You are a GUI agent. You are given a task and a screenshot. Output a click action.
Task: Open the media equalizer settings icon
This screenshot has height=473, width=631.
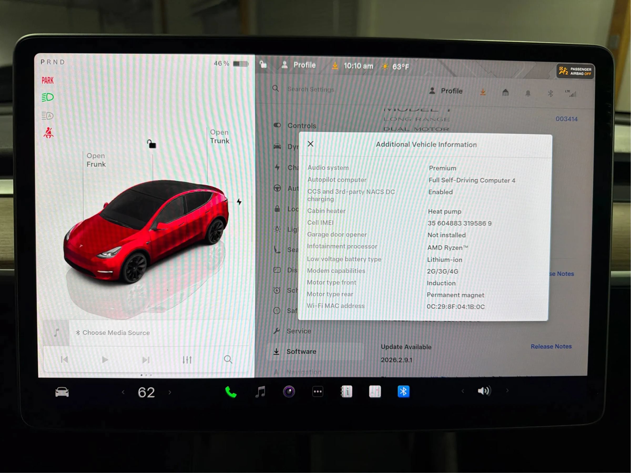pos(187,360)
